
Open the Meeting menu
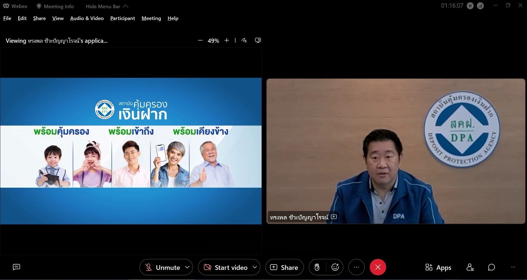point(151,18)
